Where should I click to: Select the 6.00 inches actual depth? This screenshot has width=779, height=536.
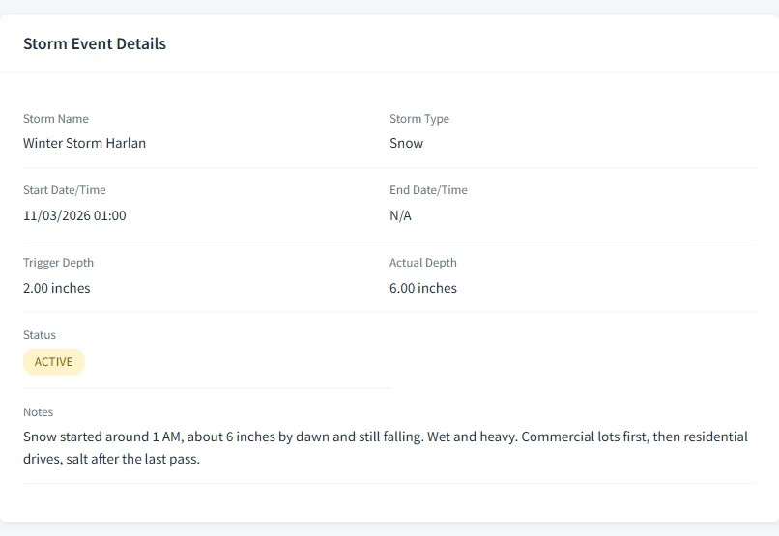pyautogui.click(x=422, y=288)
